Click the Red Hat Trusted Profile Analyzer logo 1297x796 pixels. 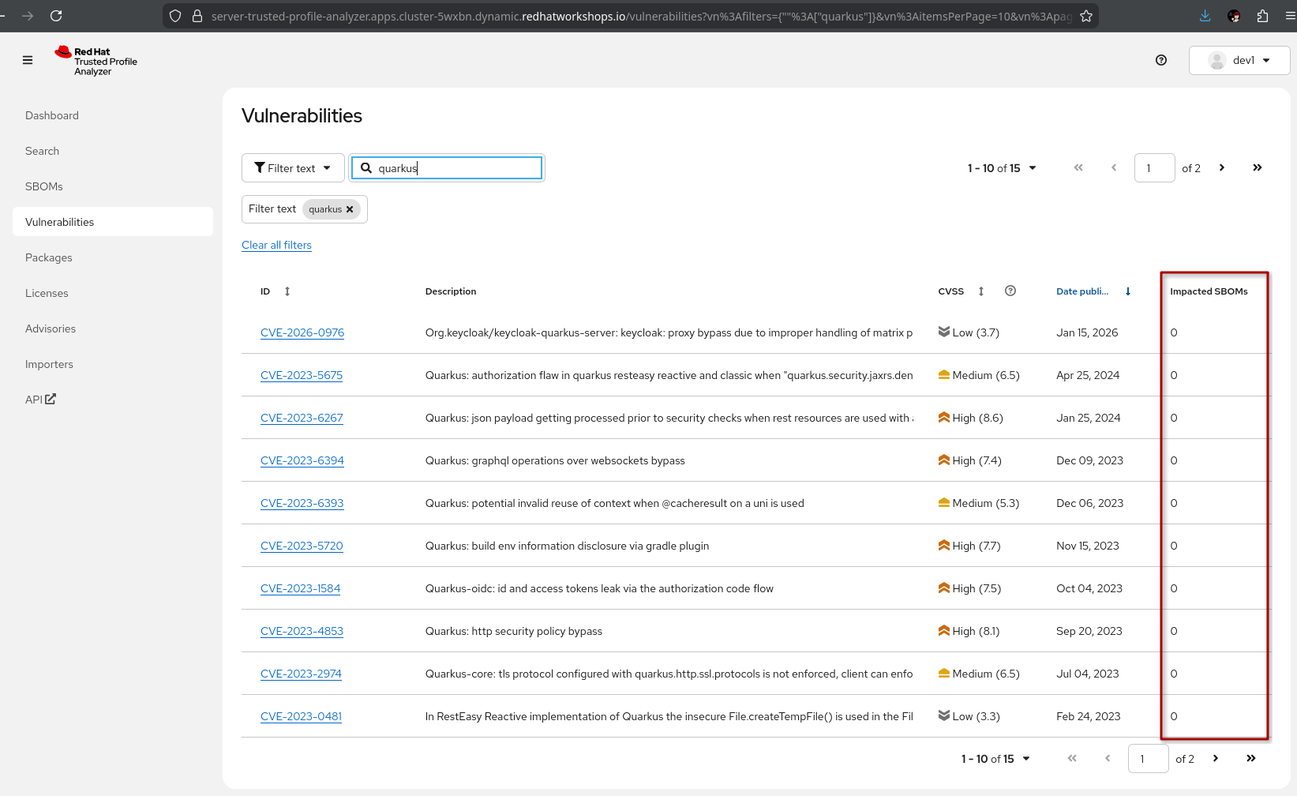coord(95,60)
